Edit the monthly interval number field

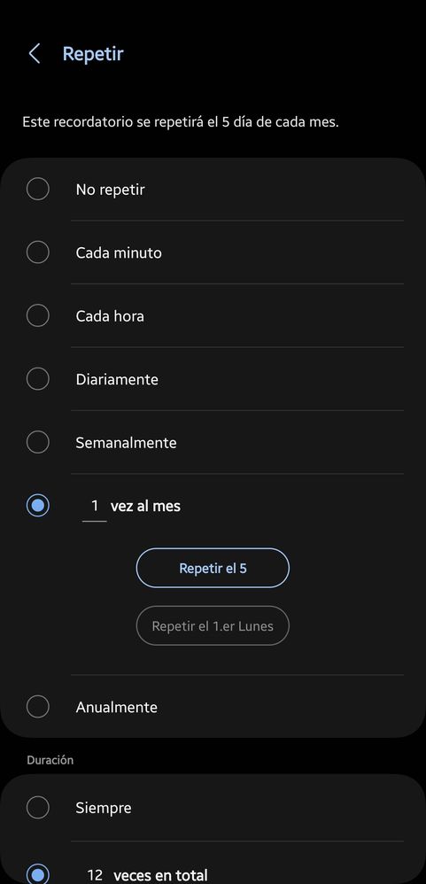click(x=95, y=507)
